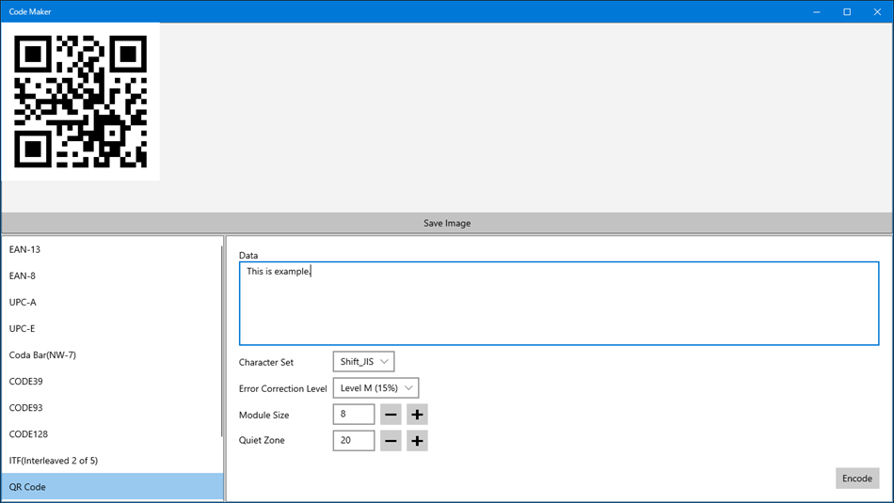The image size is (894, 503).
Task: Maximize the Code Maker window
Action: click(847, 11)
